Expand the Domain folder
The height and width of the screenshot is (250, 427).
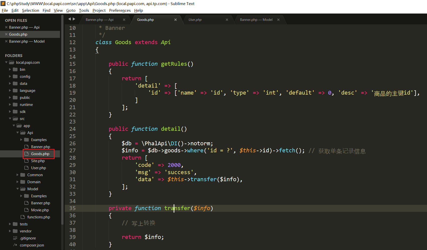coord(18,182)
